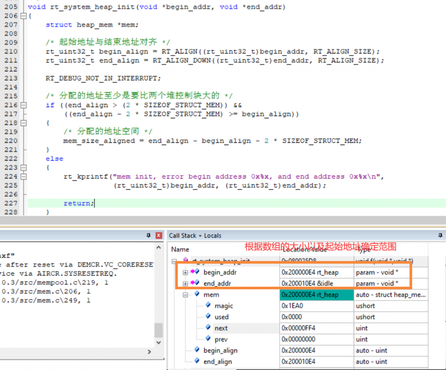Click the Call Stack + Locals panel title

click(195, 235)
